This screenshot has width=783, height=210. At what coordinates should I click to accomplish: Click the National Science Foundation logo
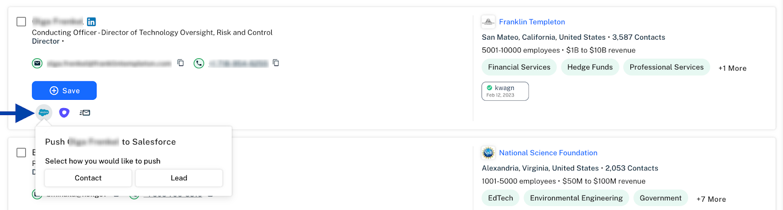tap(488, 153)
